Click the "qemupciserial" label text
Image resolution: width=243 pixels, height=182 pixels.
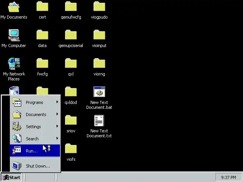pos(71,45)
